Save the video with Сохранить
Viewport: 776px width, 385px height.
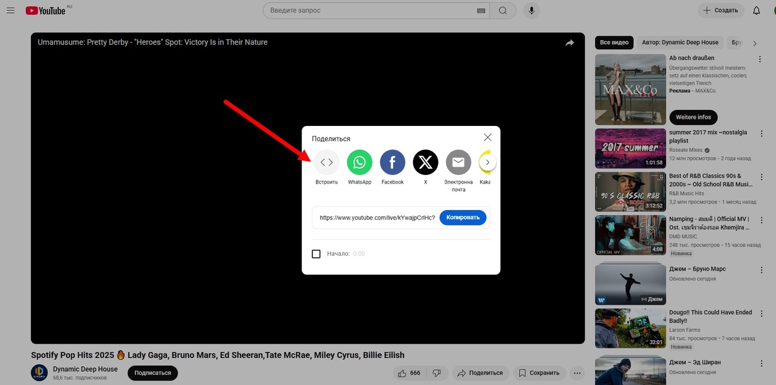(x=539, y=373)
